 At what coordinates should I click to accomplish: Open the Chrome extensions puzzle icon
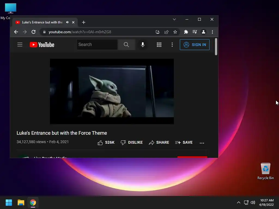tap(186, 32)
